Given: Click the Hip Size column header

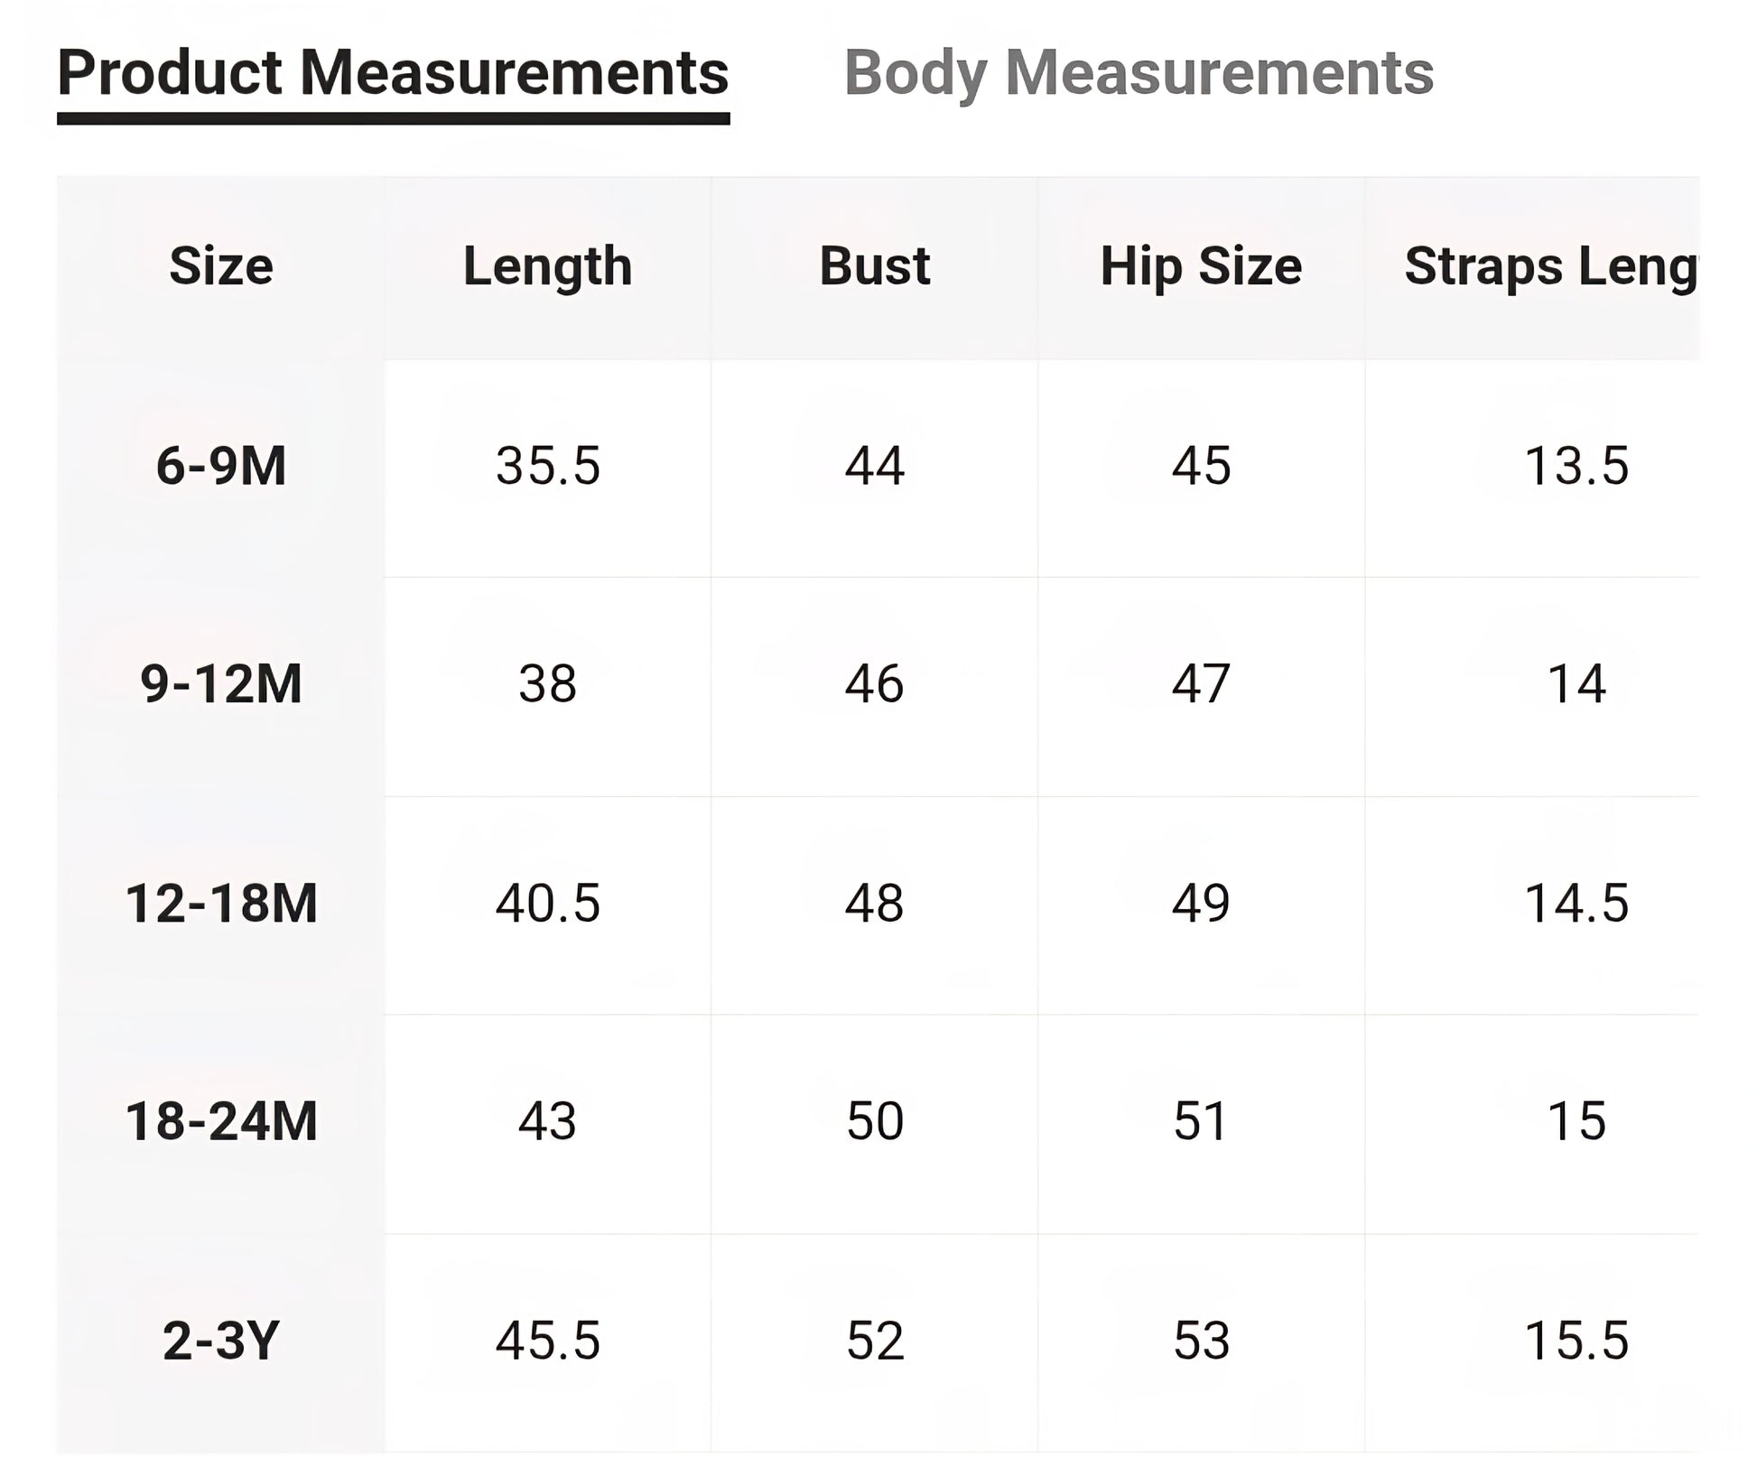Looking at the screenshot, I should (1201, 266).
